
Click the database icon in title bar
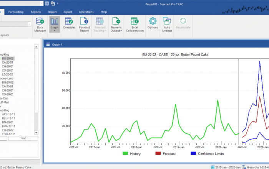click(47, 3)
